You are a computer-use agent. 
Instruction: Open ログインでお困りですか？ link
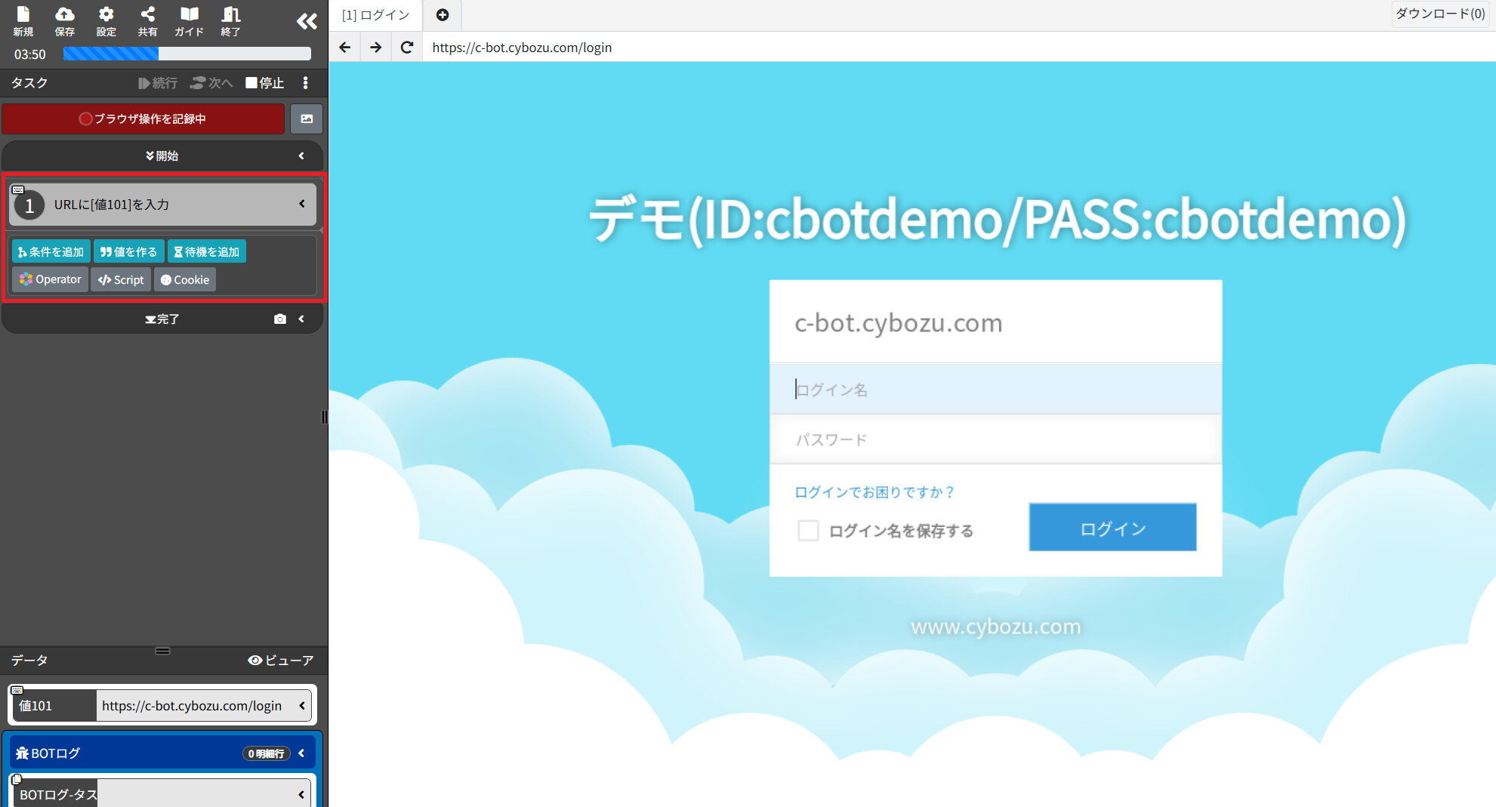(x=874, y=492)
